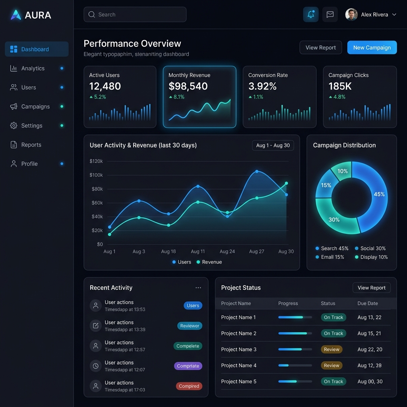Click the Analytics bar chart icon
Viewport: 407px width, 407px height.
[14, 68]
